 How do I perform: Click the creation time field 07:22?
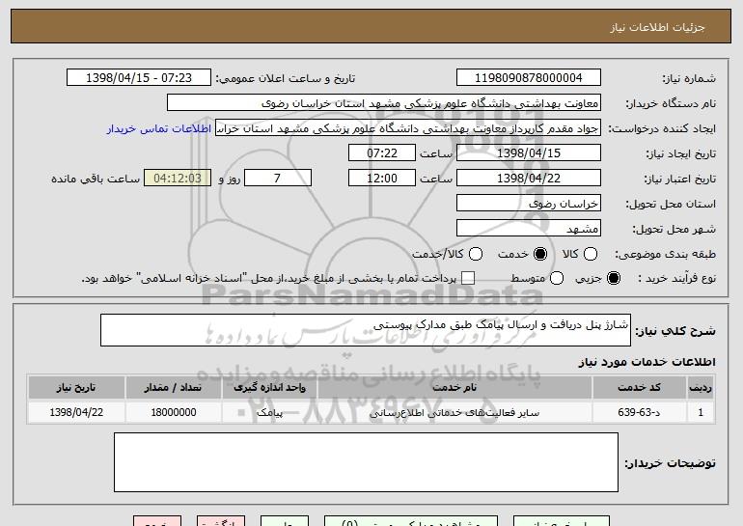click(382, 153)
